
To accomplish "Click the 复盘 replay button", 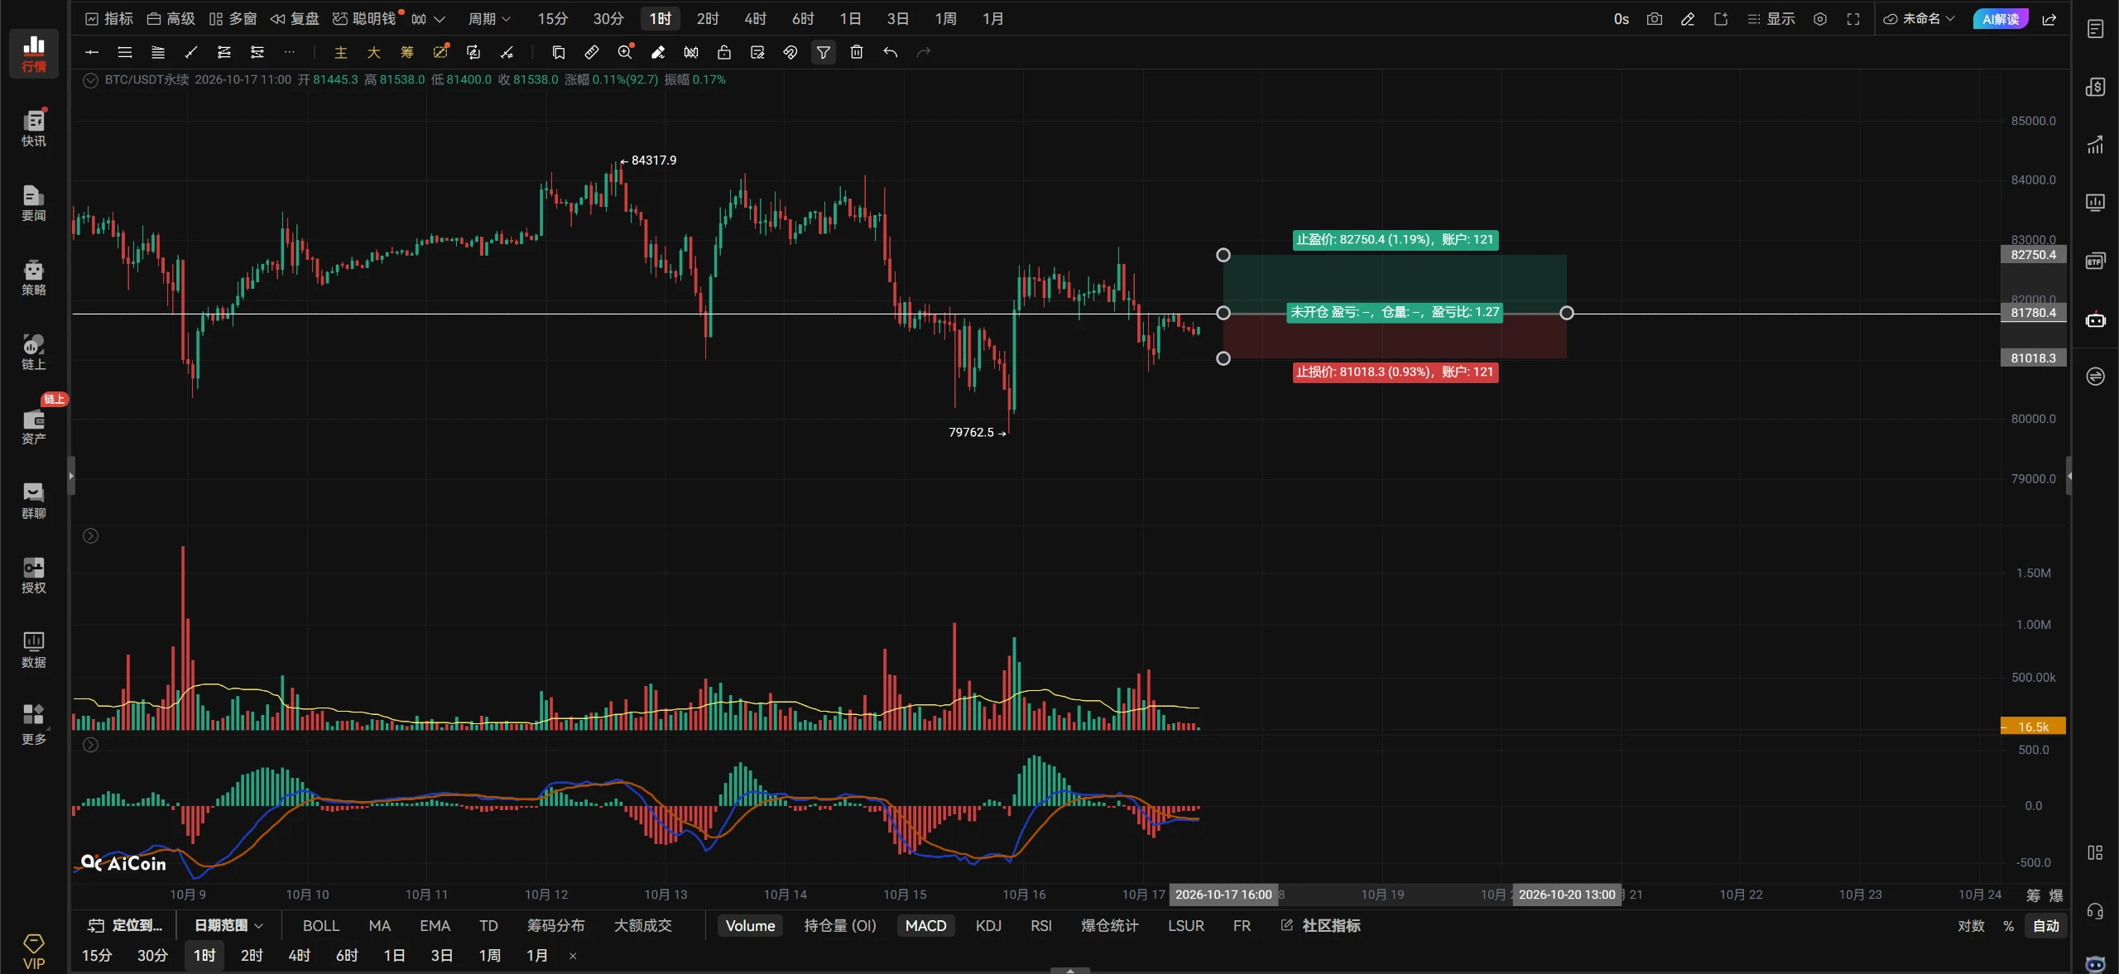I will pyautogui.click(x=295, y=19).
